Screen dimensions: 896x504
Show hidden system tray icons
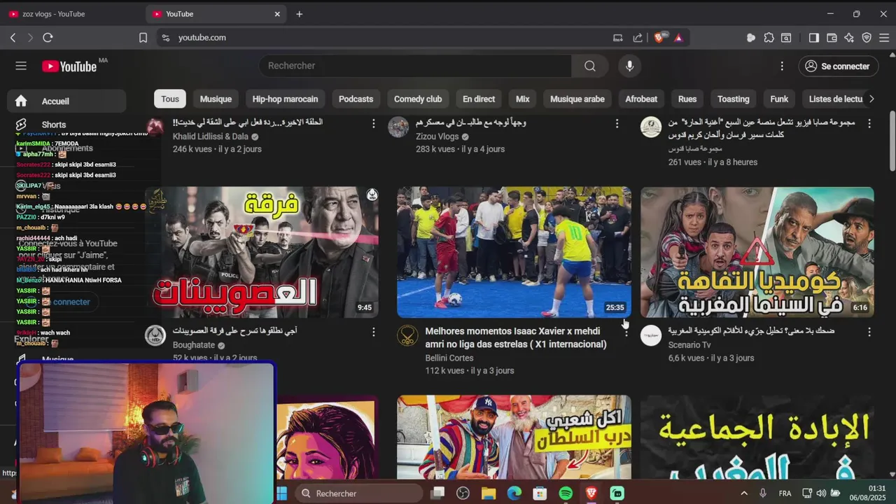(x=743, y=493)
